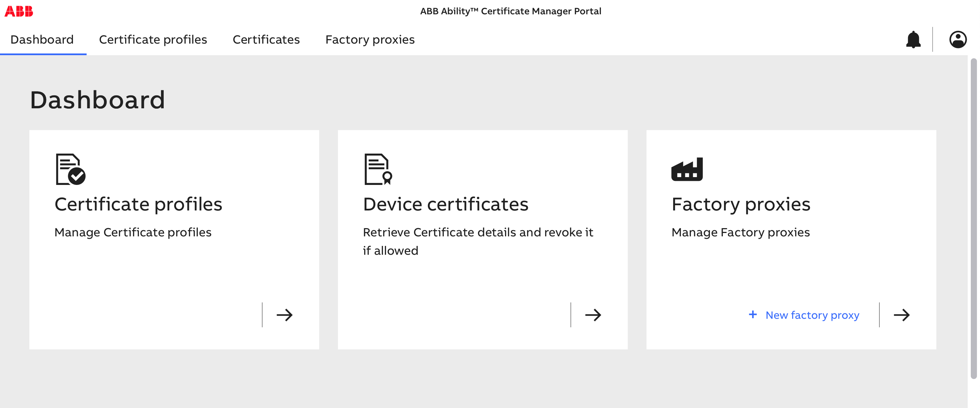Open Device certificates card via arrow

point(593,315)
